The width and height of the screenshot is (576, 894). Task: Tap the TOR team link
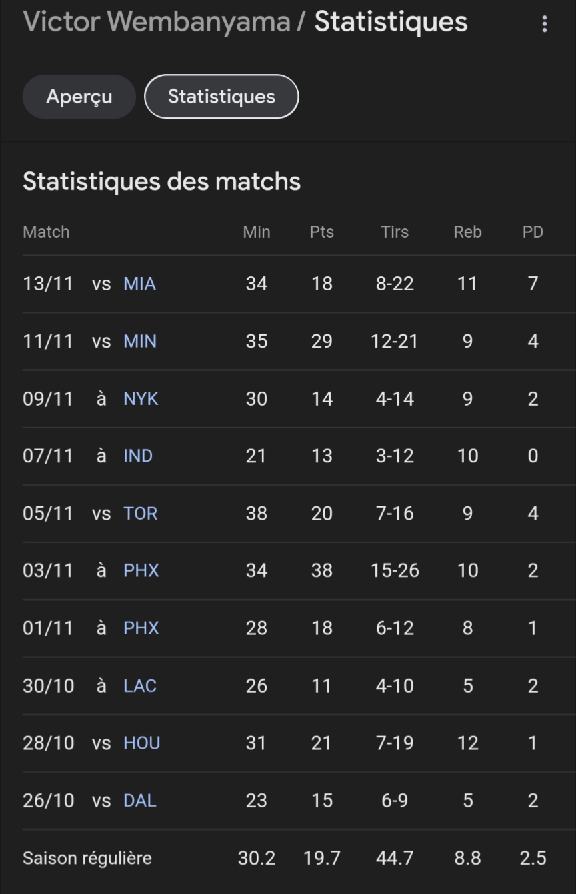(140, 513)
